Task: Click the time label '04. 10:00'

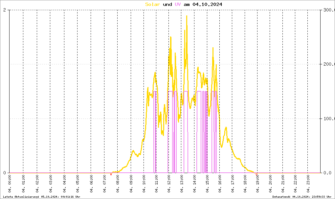Action: point(144,184)
